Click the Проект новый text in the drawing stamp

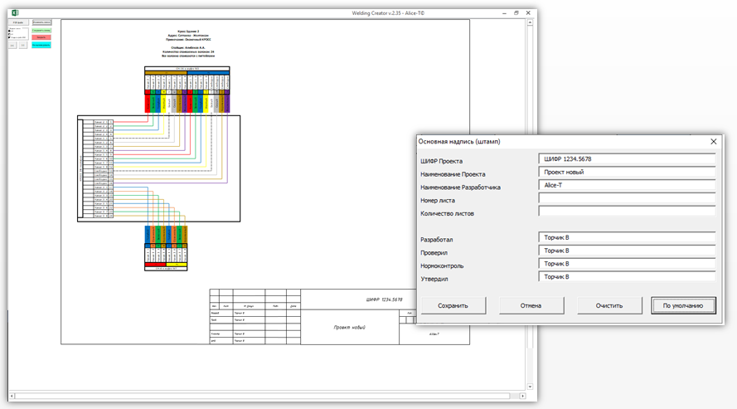(349, 327)
